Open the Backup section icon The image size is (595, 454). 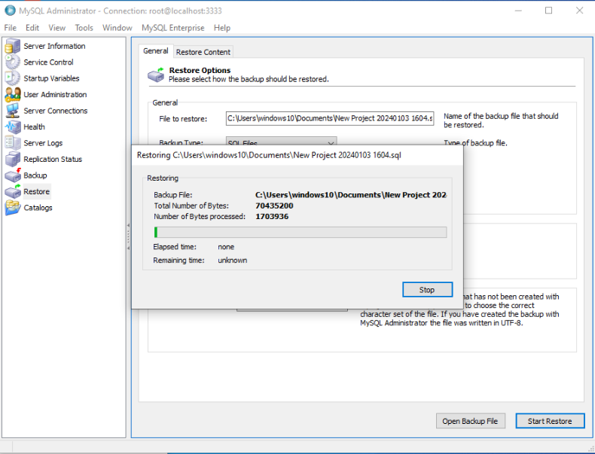click(13, 175)
